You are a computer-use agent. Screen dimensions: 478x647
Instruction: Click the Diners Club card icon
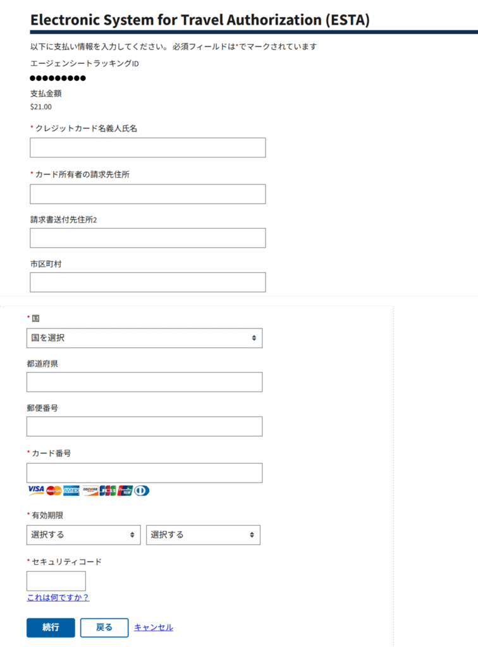tap(142, 490)
